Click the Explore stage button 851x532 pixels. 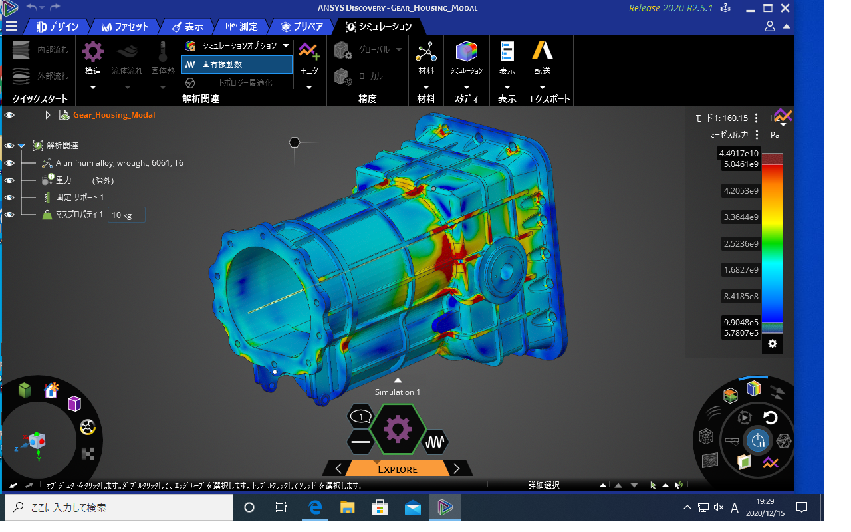coord(398,469)
